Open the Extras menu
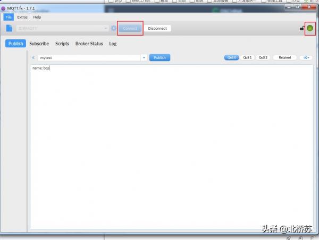 22,17
